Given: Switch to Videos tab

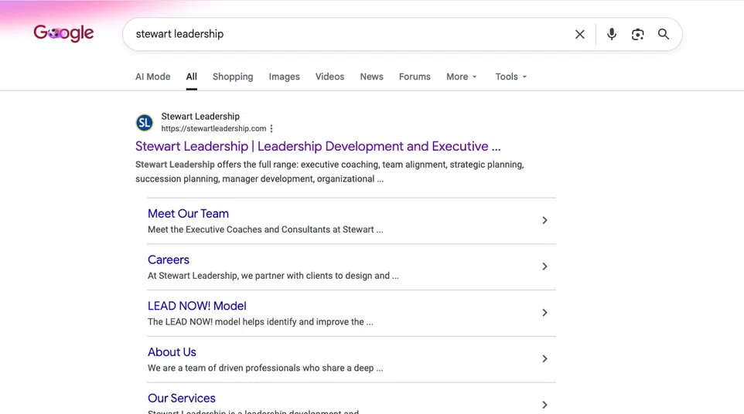Looking at the screenshot, I should [x=329, y=76].
